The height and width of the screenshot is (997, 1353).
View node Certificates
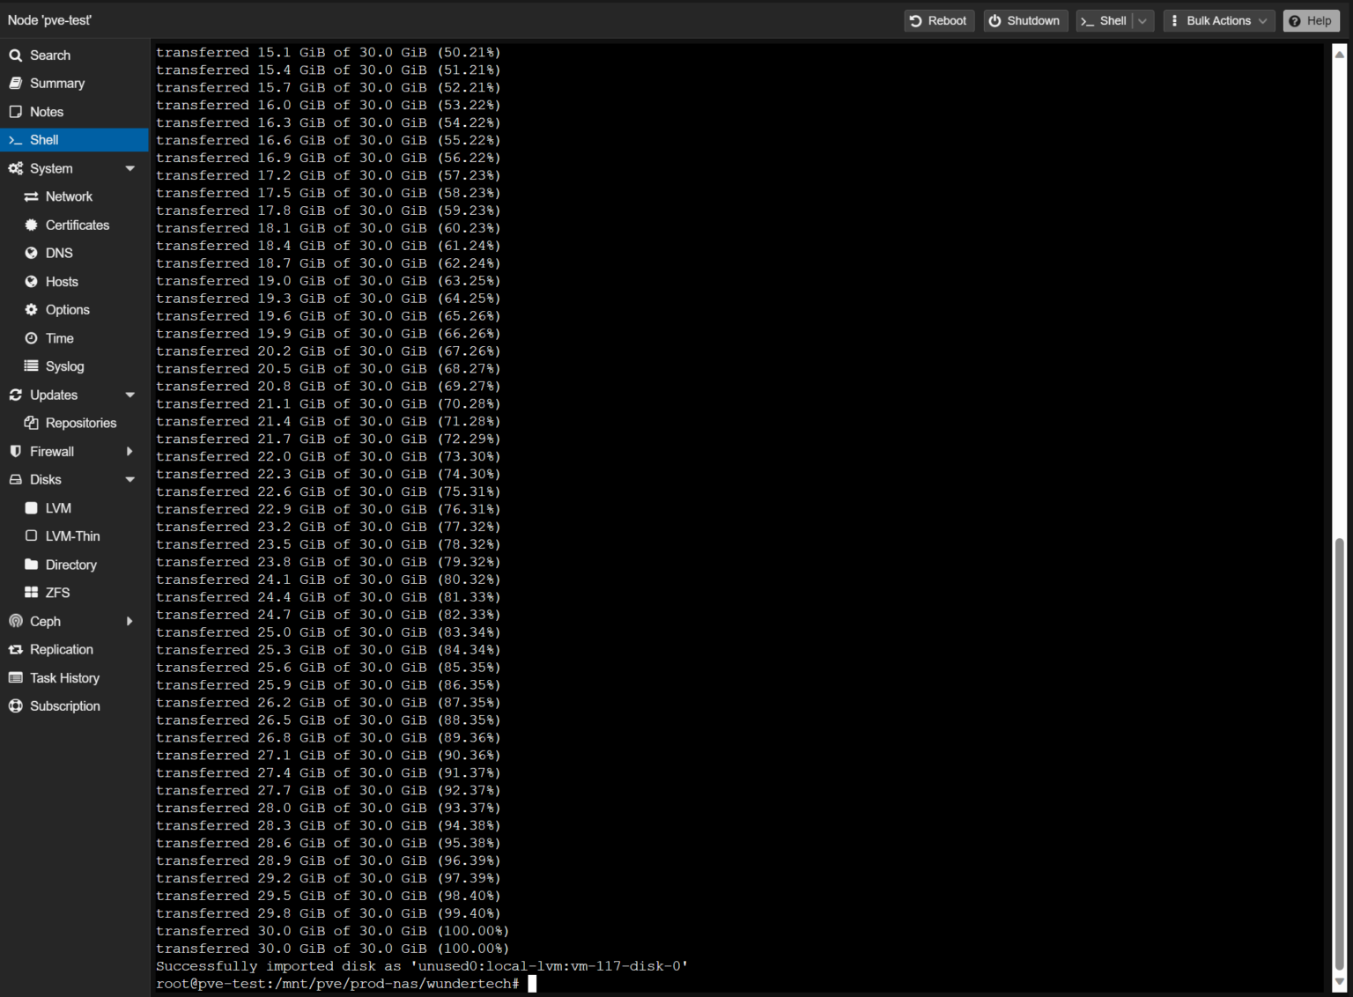[x=77, y=225]
